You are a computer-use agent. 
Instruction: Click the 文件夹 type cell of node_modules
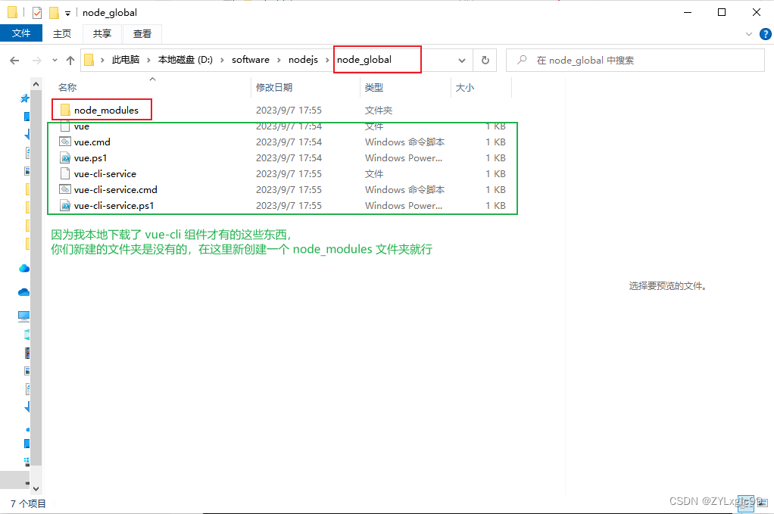pos(379,110)
